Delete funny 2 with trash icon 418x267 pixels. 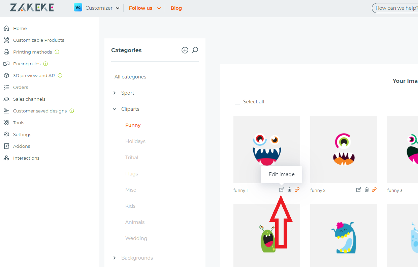[366, 190]
